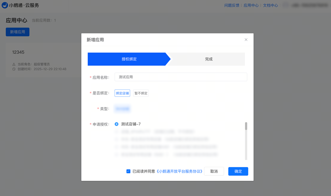Click the 12345 application card title
Viewport: 331px width, 196px height.
(18, 52)
